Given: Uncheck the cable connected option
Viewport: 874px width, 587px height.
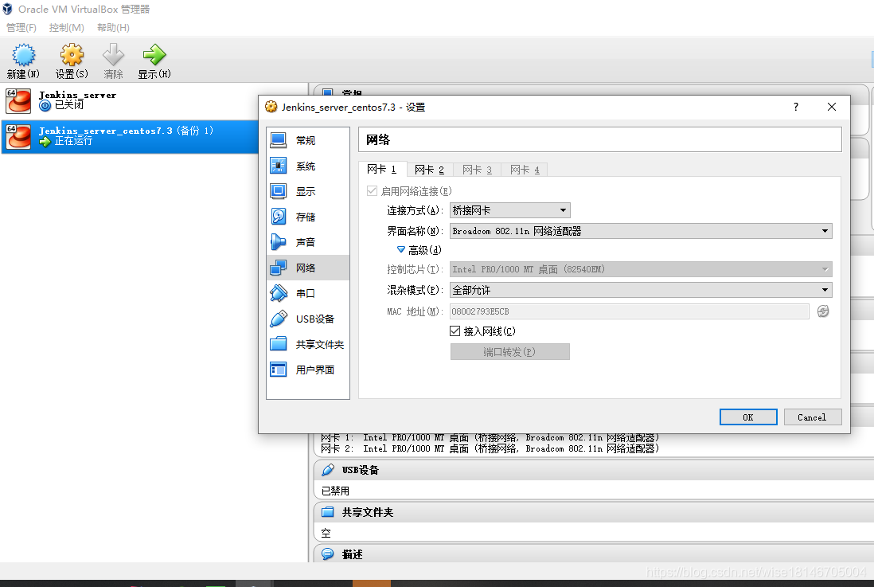Looking at the screenshot, I should pyautogui.click(x=455, y=331).
